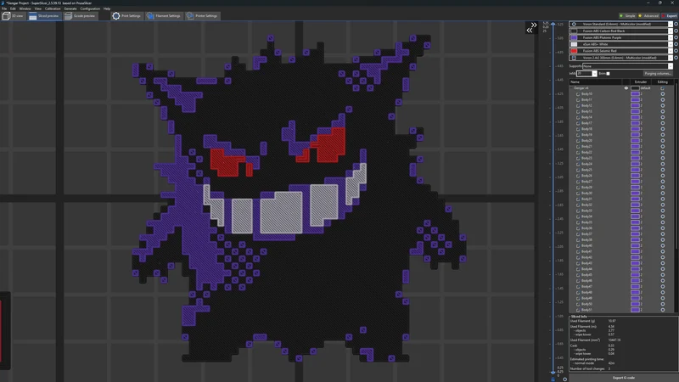Select Body30 in the object list
679x382 pixels.
586,194
